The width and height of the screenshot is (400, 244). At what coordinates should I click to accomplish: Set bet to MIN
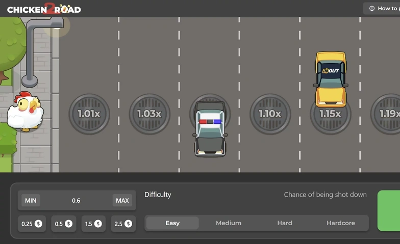(31, 201)
